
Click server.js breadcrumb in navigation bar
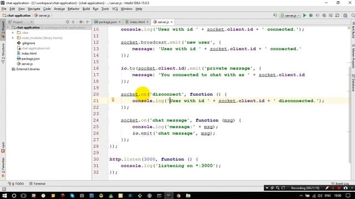[42, 15]
